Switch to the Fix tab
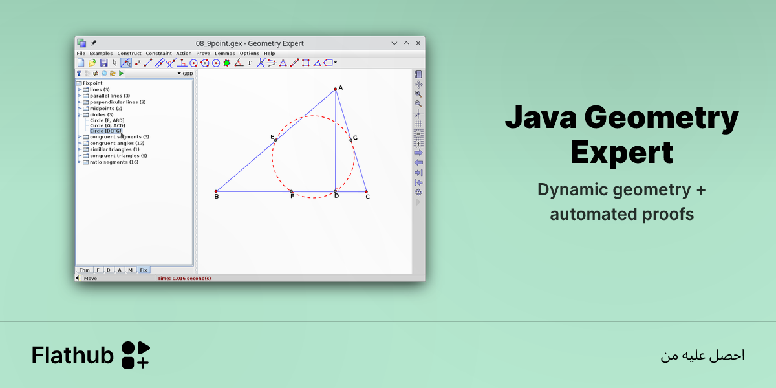The width and height of the screenshot is (776, 388). pos(143,270)
